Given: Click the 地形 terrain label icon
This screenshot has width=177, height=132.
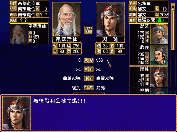Looking at the screenshot, I should coord(88,69).
